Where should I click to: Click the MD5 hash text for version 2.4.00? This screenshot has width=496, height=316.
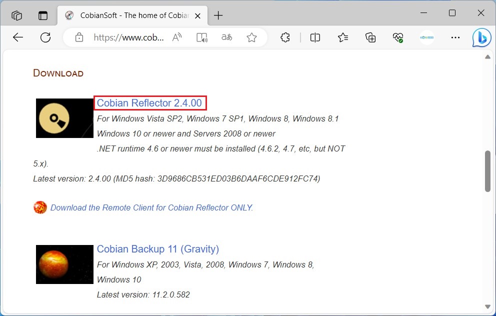point(216,178)
